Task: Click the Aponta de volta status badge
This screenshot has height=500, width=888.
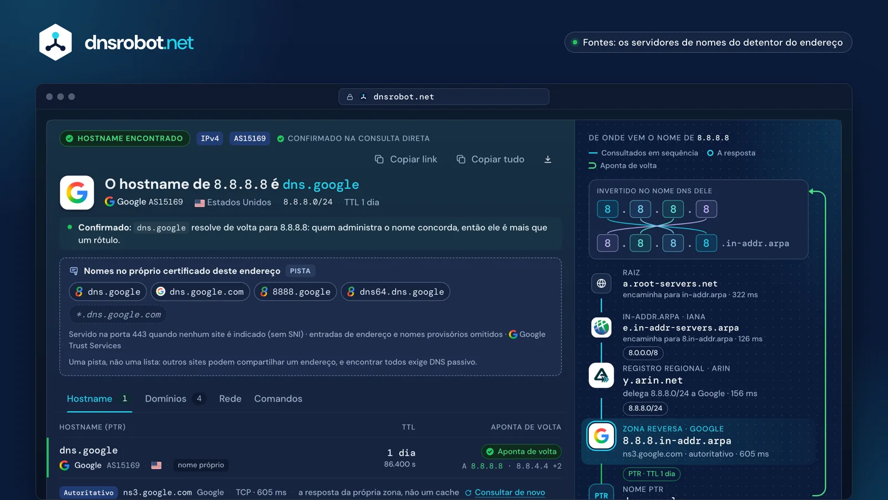Action: (521, 452)
